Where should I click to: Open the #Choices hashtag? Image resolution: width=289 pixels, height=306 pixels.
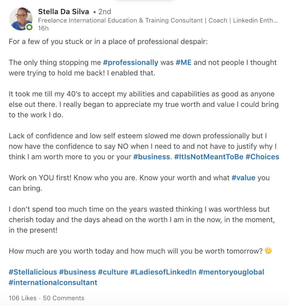pos(262,157)
